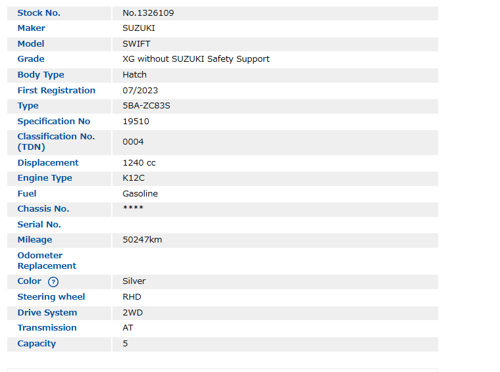The image size is (500, 372).
Task: Click the Odometer Replacement label
Action: tap(47, 261)
